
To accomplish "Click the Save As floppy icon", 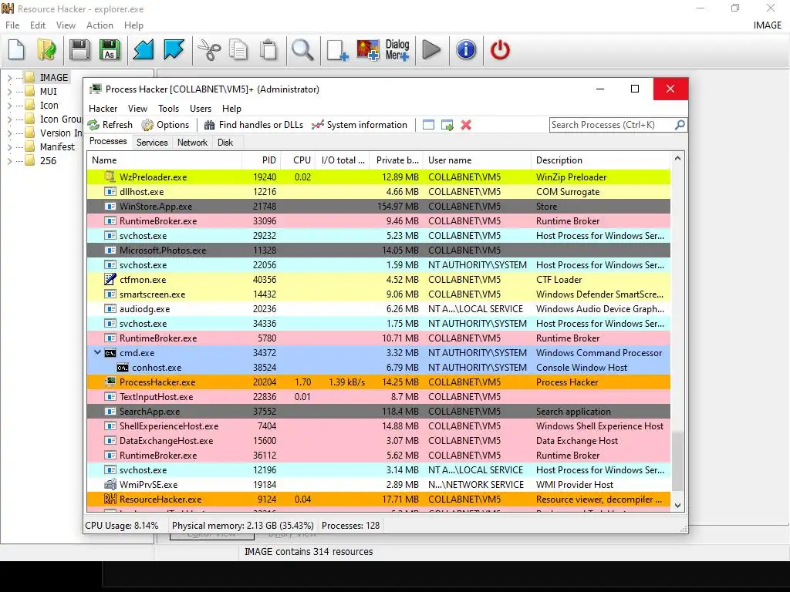I will pos(110,50).
